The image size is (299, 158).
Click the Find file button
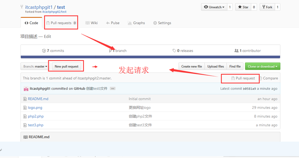pos(235,66)
